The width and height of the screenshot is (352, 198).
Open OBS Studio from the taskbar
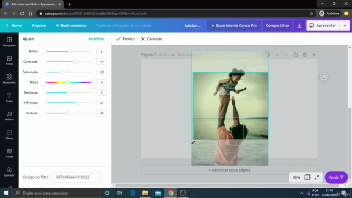(x=183, y=193)
